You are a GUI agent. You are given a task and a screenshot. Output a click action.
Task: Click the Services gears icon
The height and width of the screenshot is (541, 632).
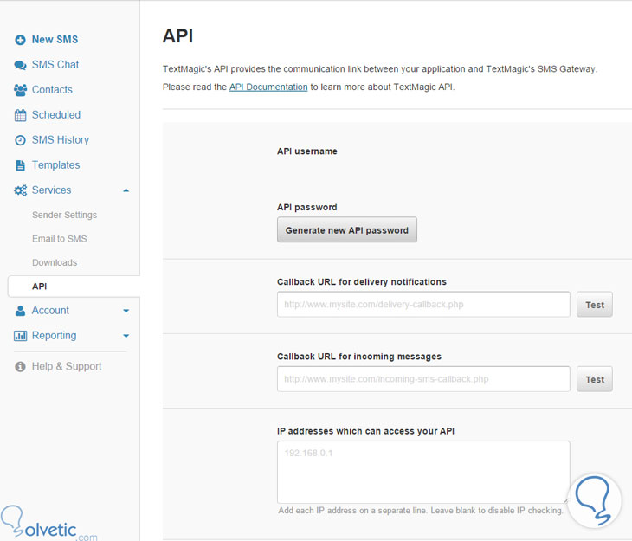point(20,190)
